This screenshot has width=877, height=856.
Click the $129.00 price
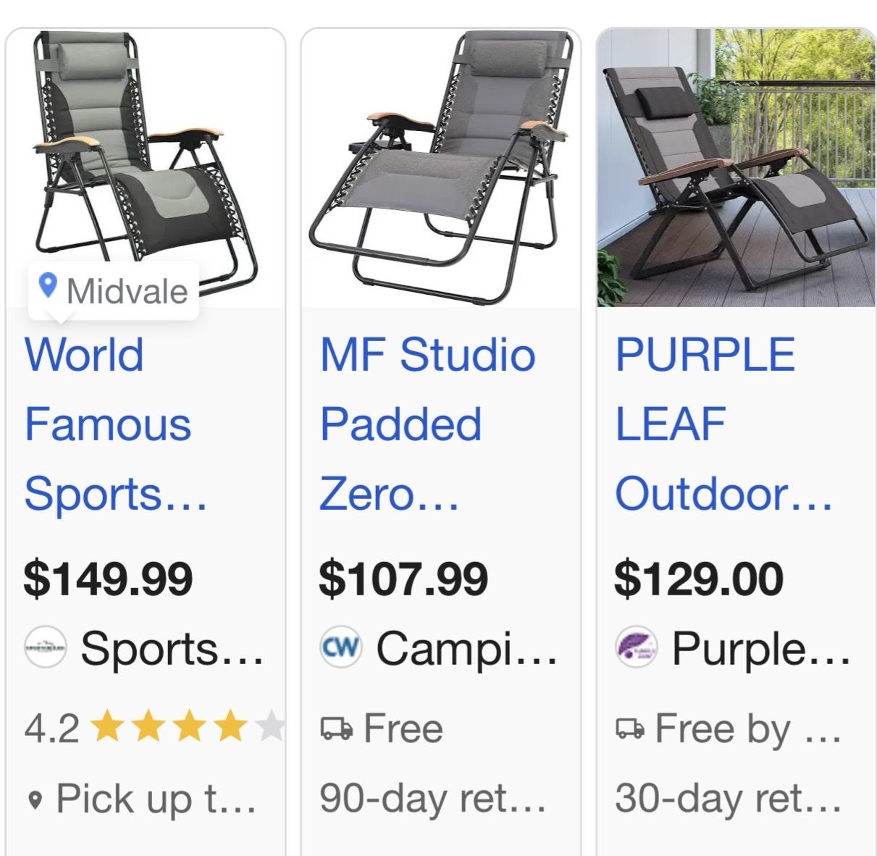[x=699, y=579]
